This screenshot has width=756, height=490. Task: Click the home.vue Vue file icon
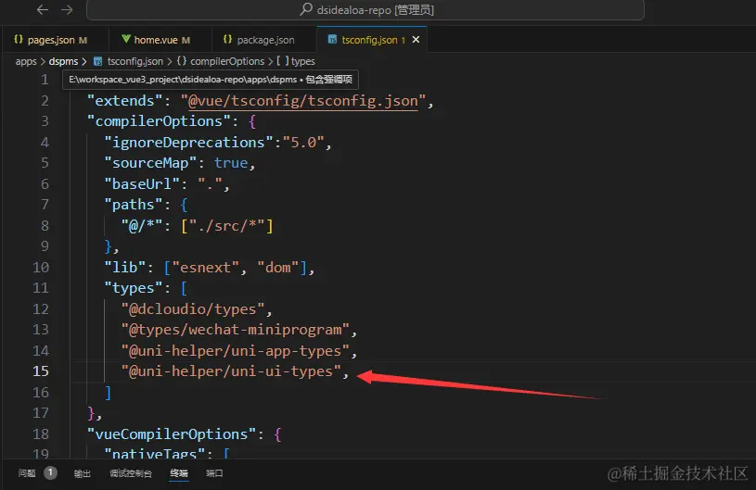[x=126, y=40]
